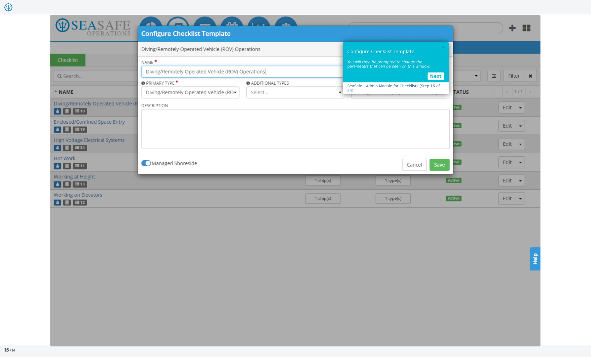Open the Additional Types Select dropdown

click(295, 93)
